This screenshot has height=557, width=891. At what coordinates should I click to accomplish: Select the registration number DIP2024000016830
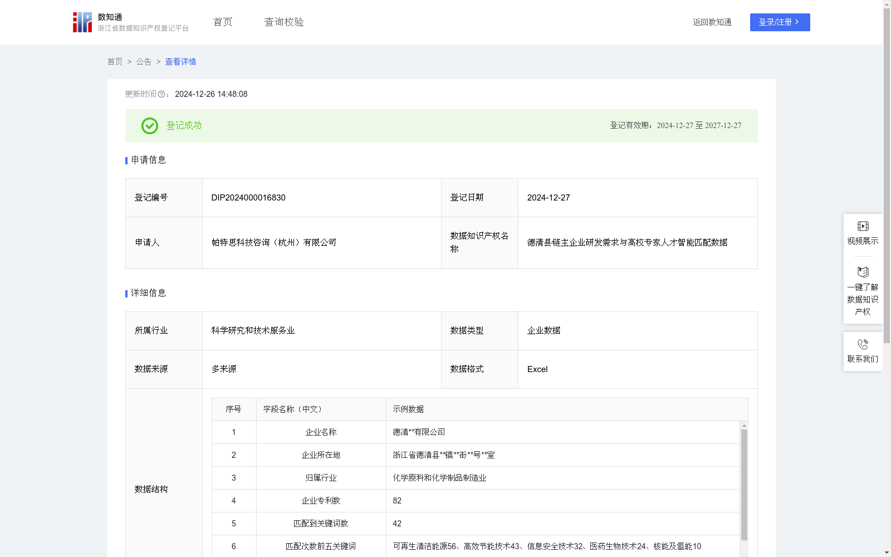pos(248,198)
